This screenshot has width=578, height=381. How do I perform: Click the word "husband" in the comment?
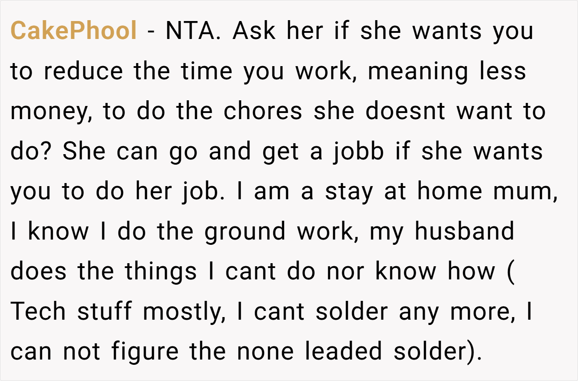(464, 232)
